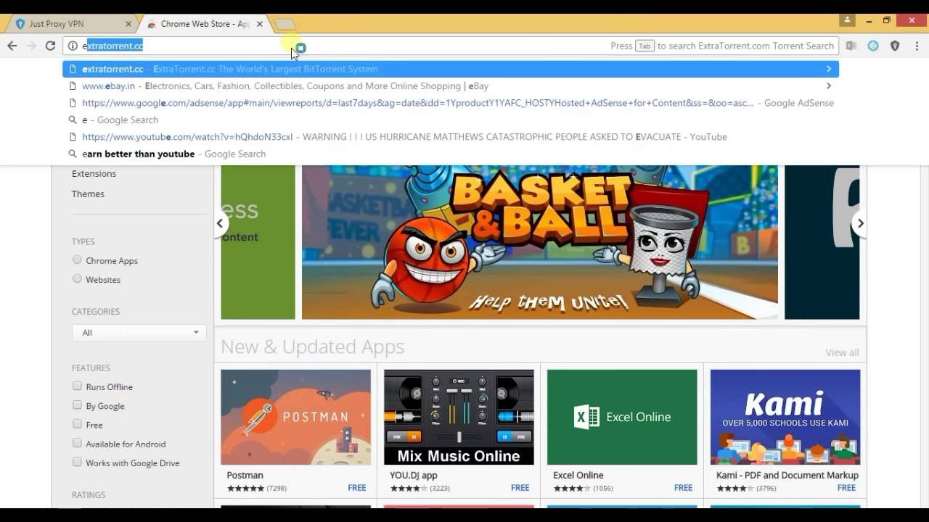Expand the extratorrent.cc suggestion arrow
This screenshot has height=522, width=929.
[828, 69]
